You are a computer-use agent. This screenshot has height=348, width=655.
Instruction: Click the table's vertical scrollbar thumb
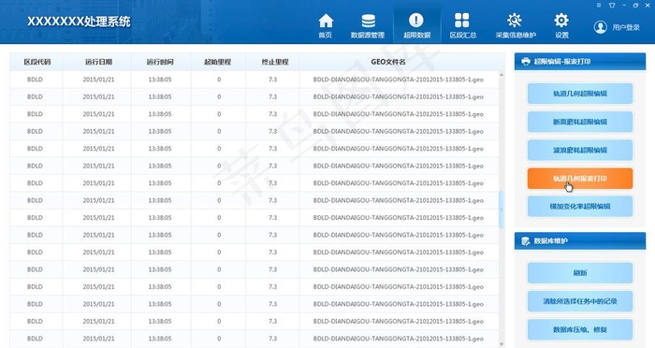[502, 210]
